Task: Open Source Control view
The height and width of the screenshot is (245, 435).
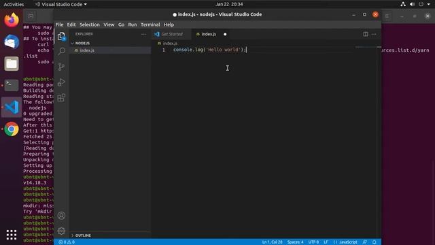Action: click(61, 67)
